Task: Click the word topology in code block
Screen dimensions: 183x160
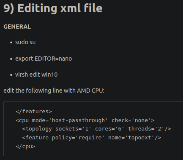Action: 39,129
